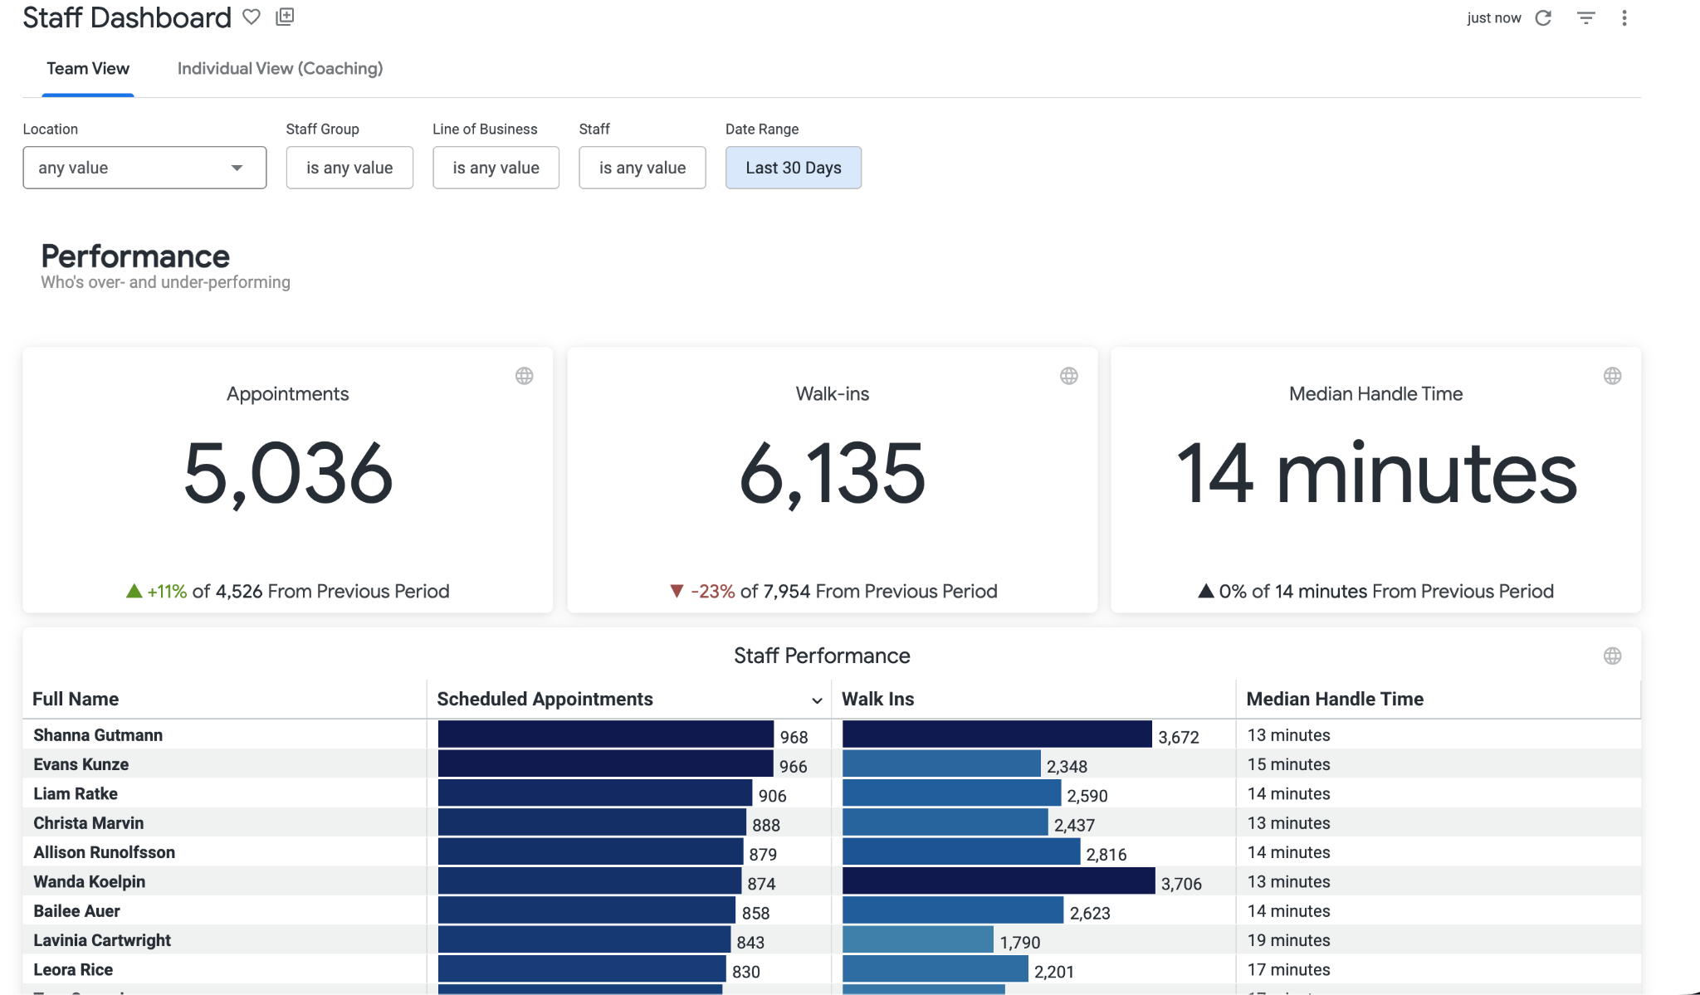
Task: Click Shanna Gutmann's 968 appointments bar
Action: pos(606,734)
